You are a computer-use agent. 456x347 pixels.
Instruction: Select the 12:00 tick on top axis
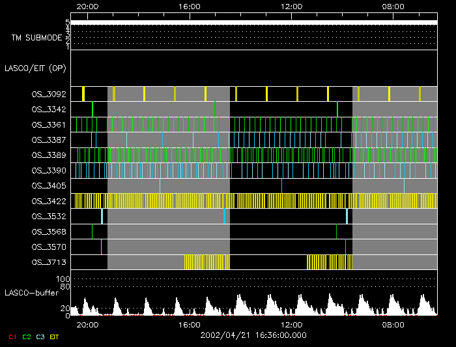(291, 6)
